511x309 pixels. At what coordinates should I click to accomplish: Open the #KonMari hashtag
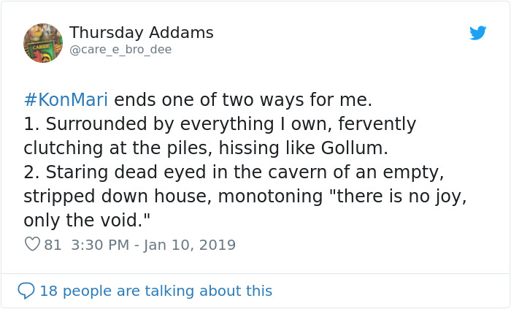[x=66, y=99]
